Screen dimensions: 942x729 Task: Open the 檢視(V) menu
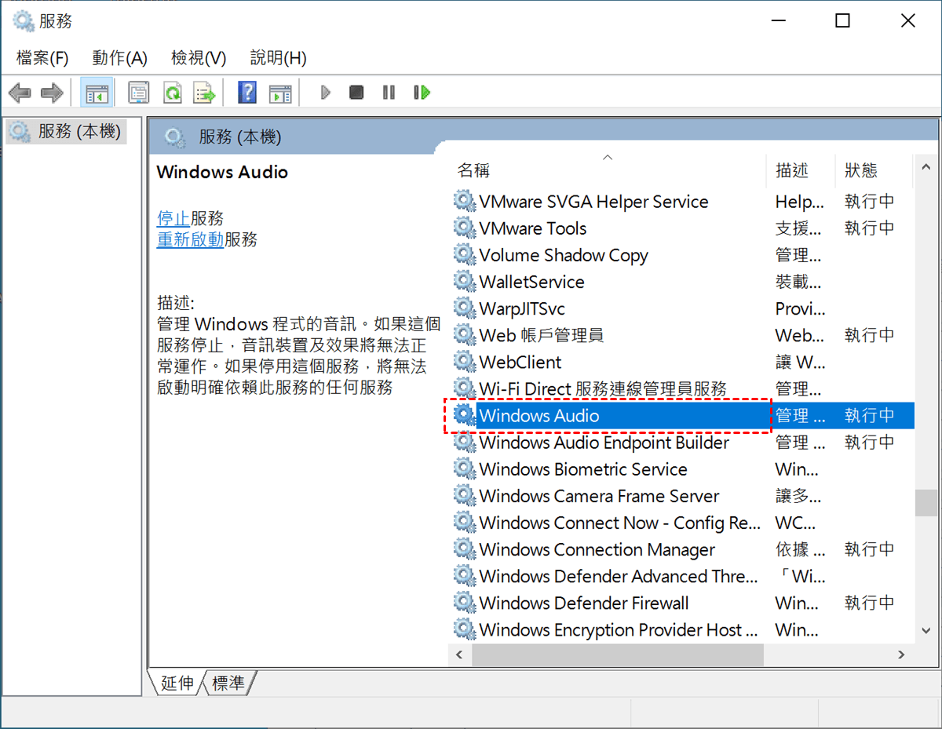click(199, 58)
